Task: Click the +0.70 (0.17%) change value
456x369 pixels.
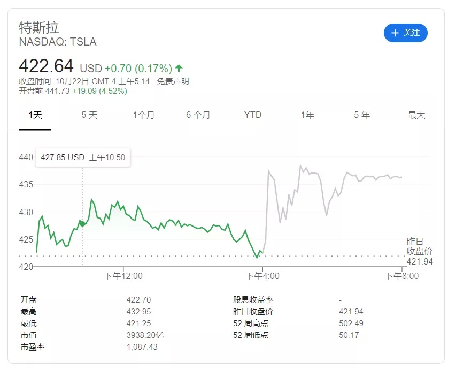Action: (138, 69)
